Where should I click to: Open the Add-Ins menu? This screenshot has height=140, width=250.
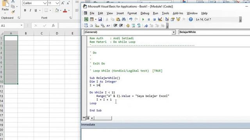(178, 13)
